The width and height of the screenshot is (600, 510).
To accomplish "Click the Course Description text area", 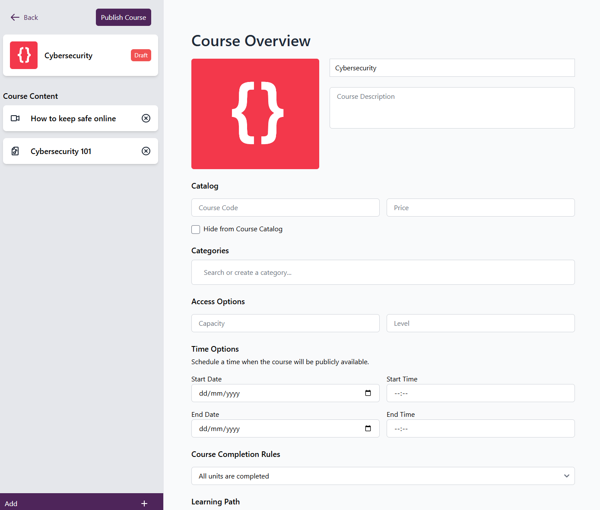I will [x=452, y=108].
